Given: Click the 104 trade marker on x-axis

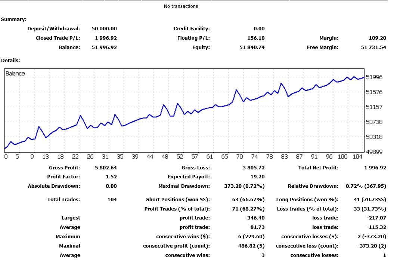Looking at the screenshot, I should (357, 157).
